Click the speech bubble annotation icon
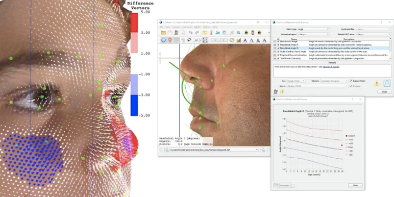Screen dimensions: 394x197 coord(189,40)
